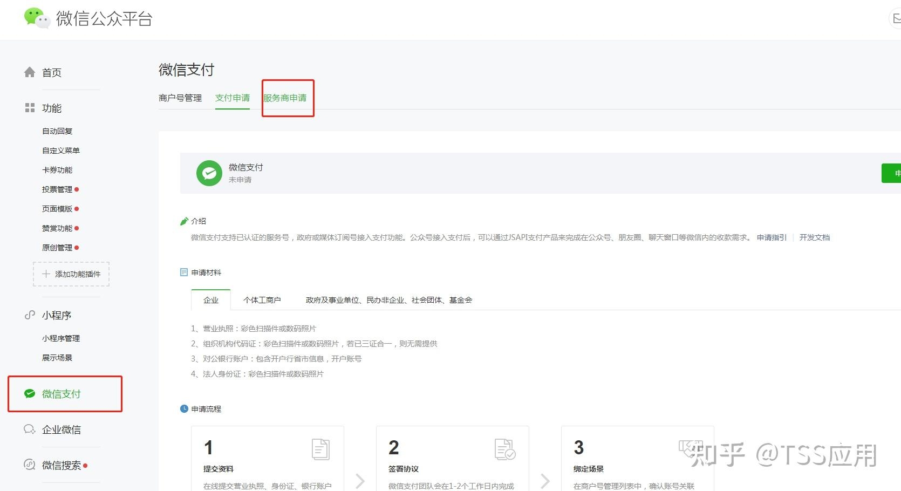
Task: Open the 开发文档 link
Action: [x=815, y=237]
